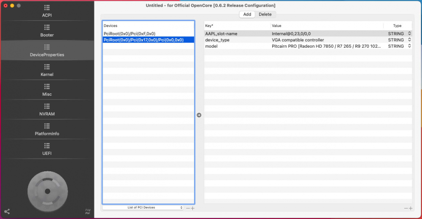The image size is (422, 219).
Task: Open the UEFI section in sidebar
Action: 47,149
